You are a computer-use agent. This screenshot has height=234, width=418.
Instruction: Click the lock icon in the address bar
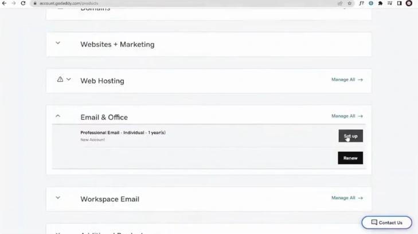coord(35,3)
